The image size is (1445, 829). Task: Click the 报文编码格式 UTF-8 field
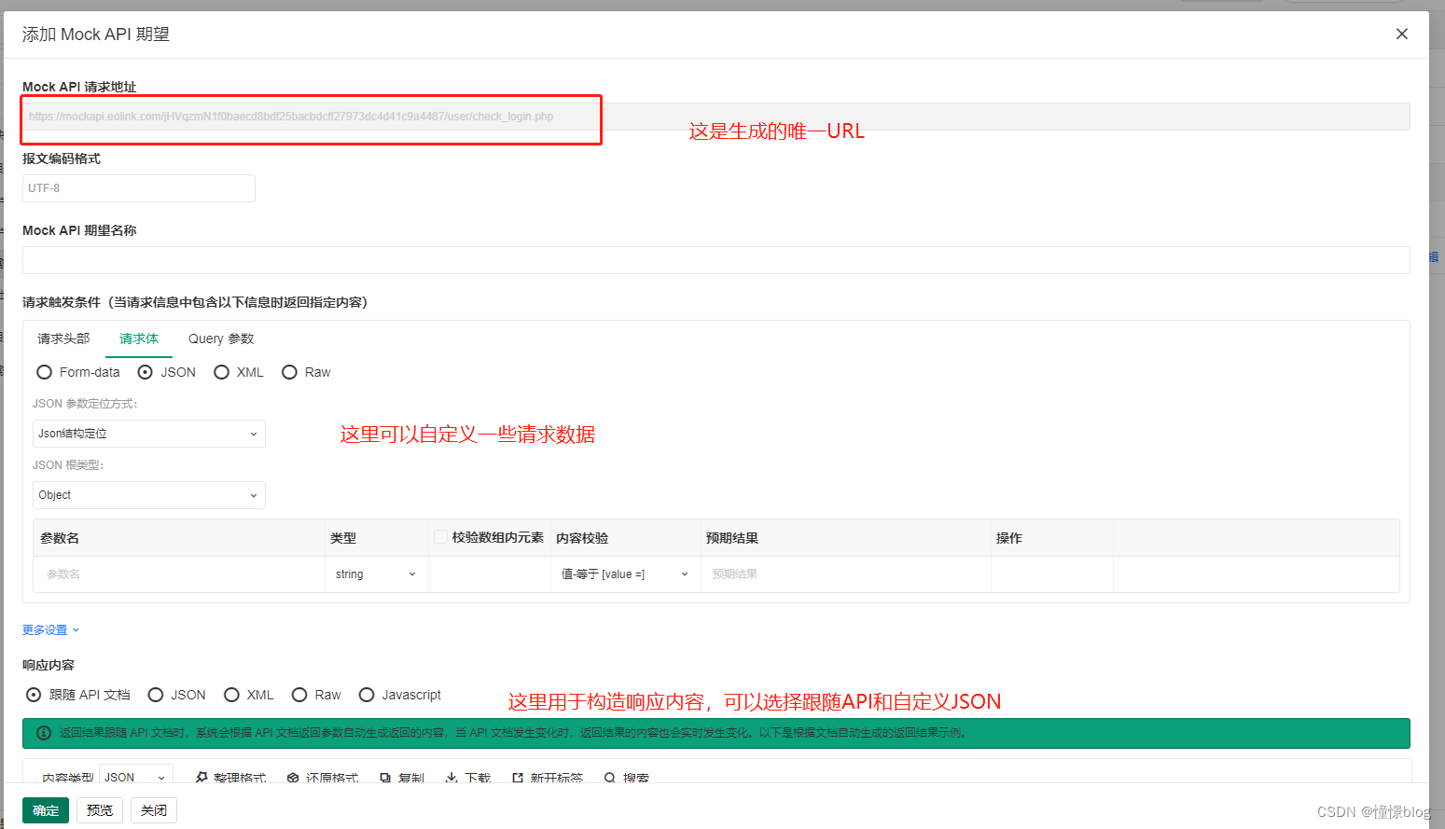[139, 188]
